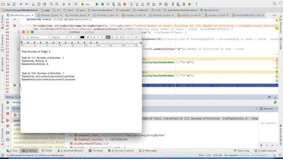Switch to Activity_C.java tab
Screen dimensions: 283x159
[x=106, y=15]
